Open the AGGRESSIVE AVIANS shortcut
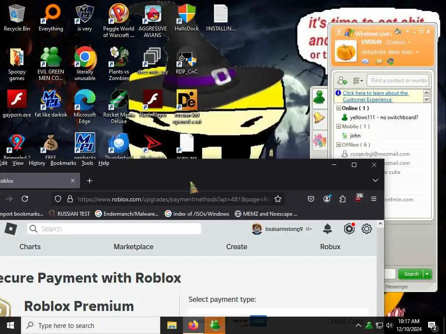446x334 pixels. click(x=153, y=20)
